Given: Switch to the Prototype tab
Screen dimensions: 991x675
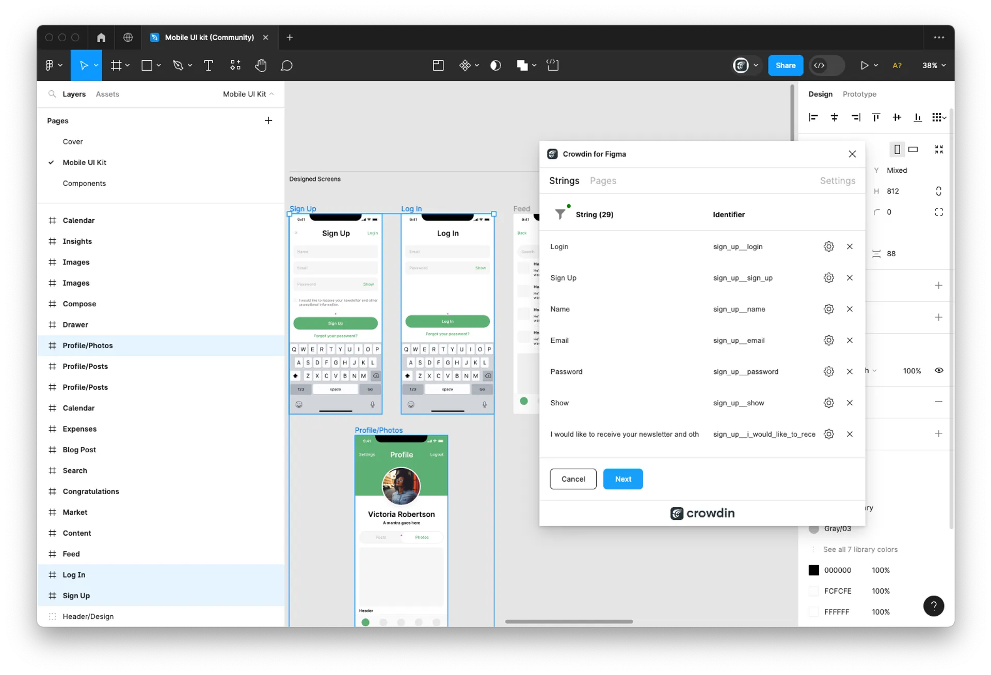Looking at the screenshot, I should point(859,94).
